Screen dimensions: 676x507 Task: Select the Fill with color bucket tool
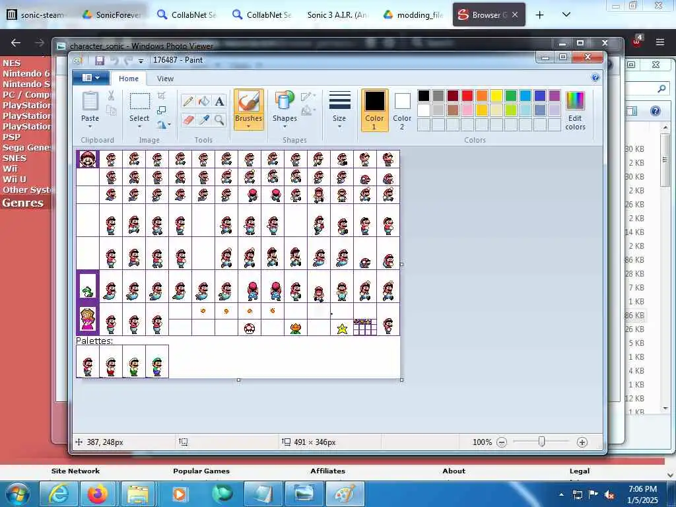point(204,101)
